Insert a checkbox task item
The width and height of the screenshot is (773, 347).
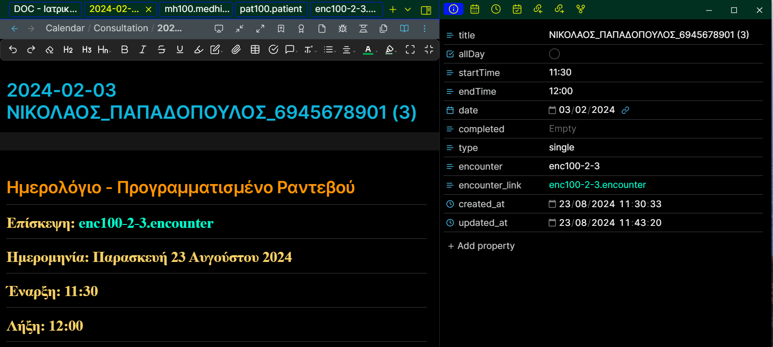click(x=273, y=50)
